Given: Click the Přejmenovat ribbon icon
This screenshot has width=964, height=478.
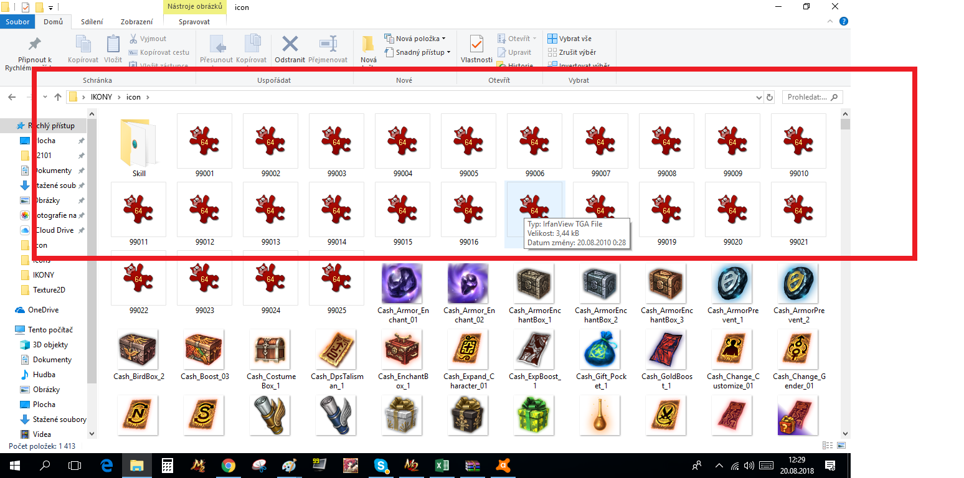Looking at the screenshot, I should tap(328, 44).
